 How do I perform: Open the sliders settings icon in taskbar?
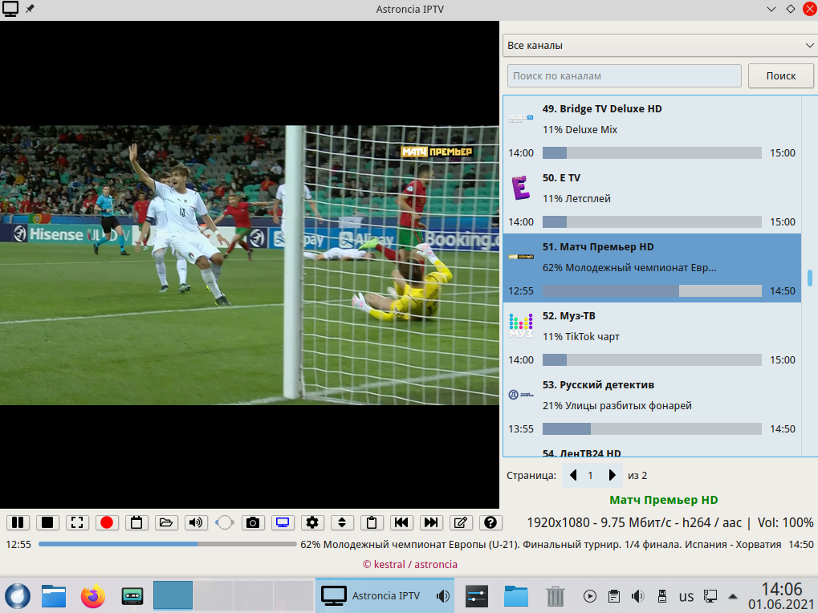pyautogui.click(x=477, y=596)
